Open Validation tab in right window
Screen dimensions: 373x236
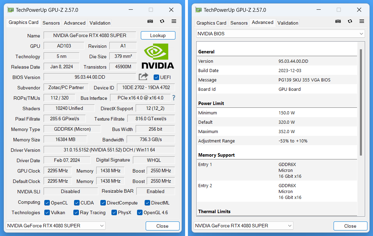coord(288,23)
